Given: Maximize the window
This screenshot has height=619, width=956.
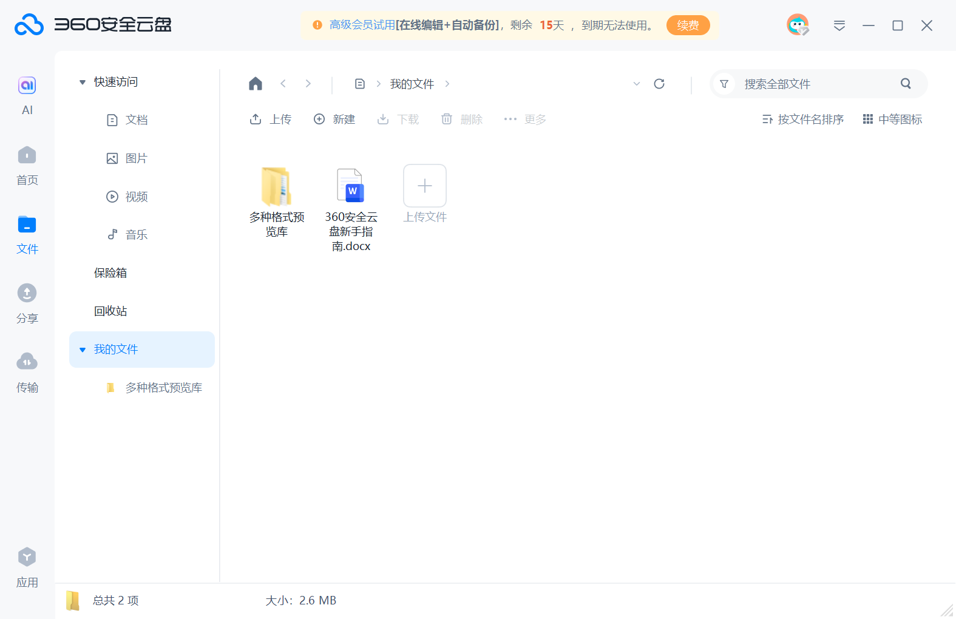Looking at the screenshot, I should 898,25.
